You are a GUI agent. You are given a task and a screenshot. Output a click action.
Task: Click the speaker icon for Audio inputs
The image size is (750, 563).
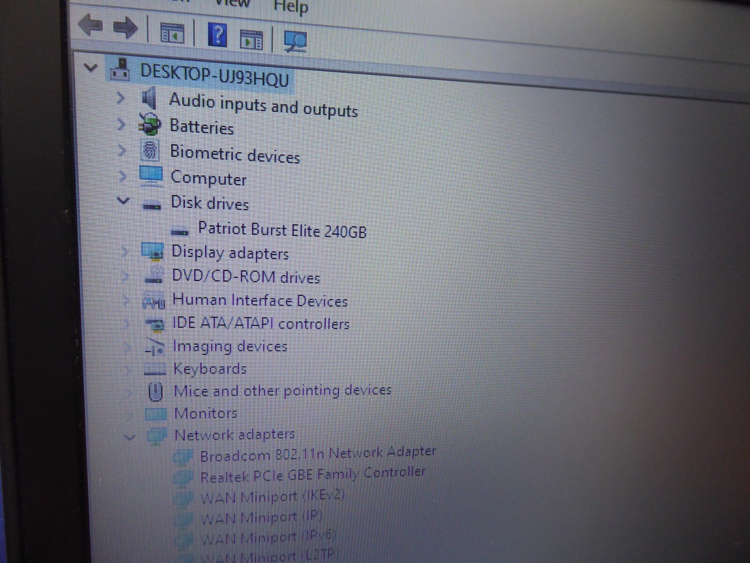[x=150, y=98]
